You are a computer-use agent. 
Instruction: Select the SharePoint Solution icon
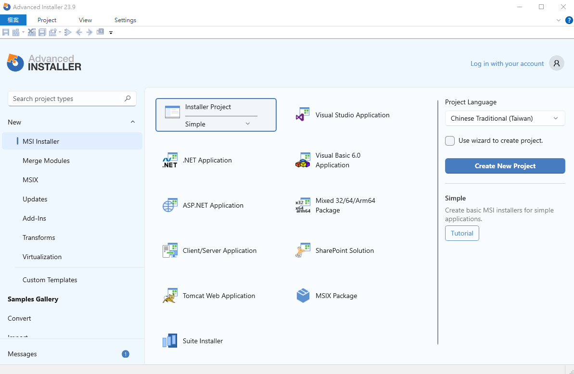[x=303, y=250]
